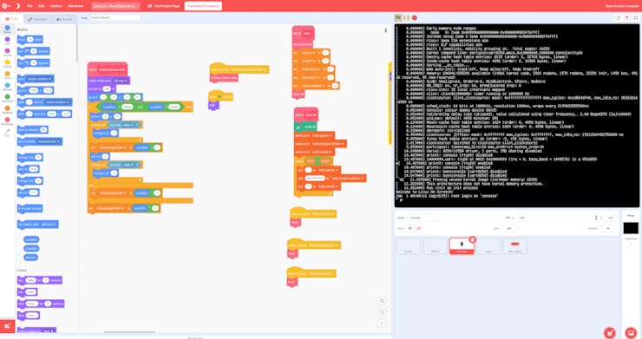This screenshot has width=642, height=339.
Task: Enter fullscreen stage mode
Action: [x=635, y=17]
